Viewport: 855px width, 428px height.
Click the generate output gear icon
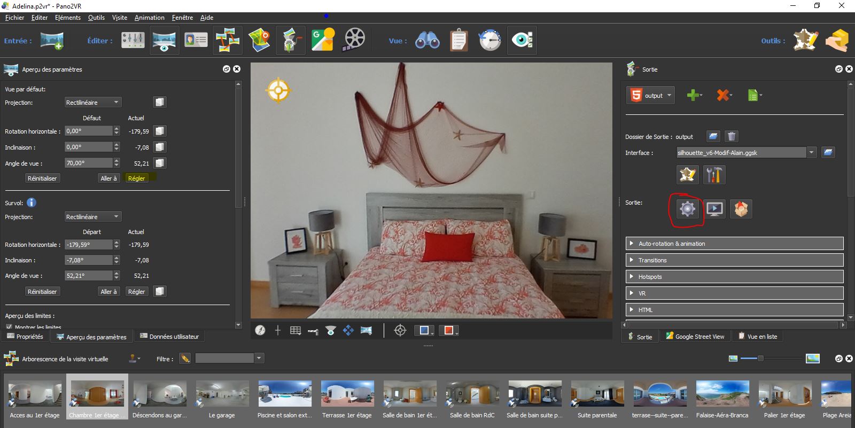tap(687, 208)
